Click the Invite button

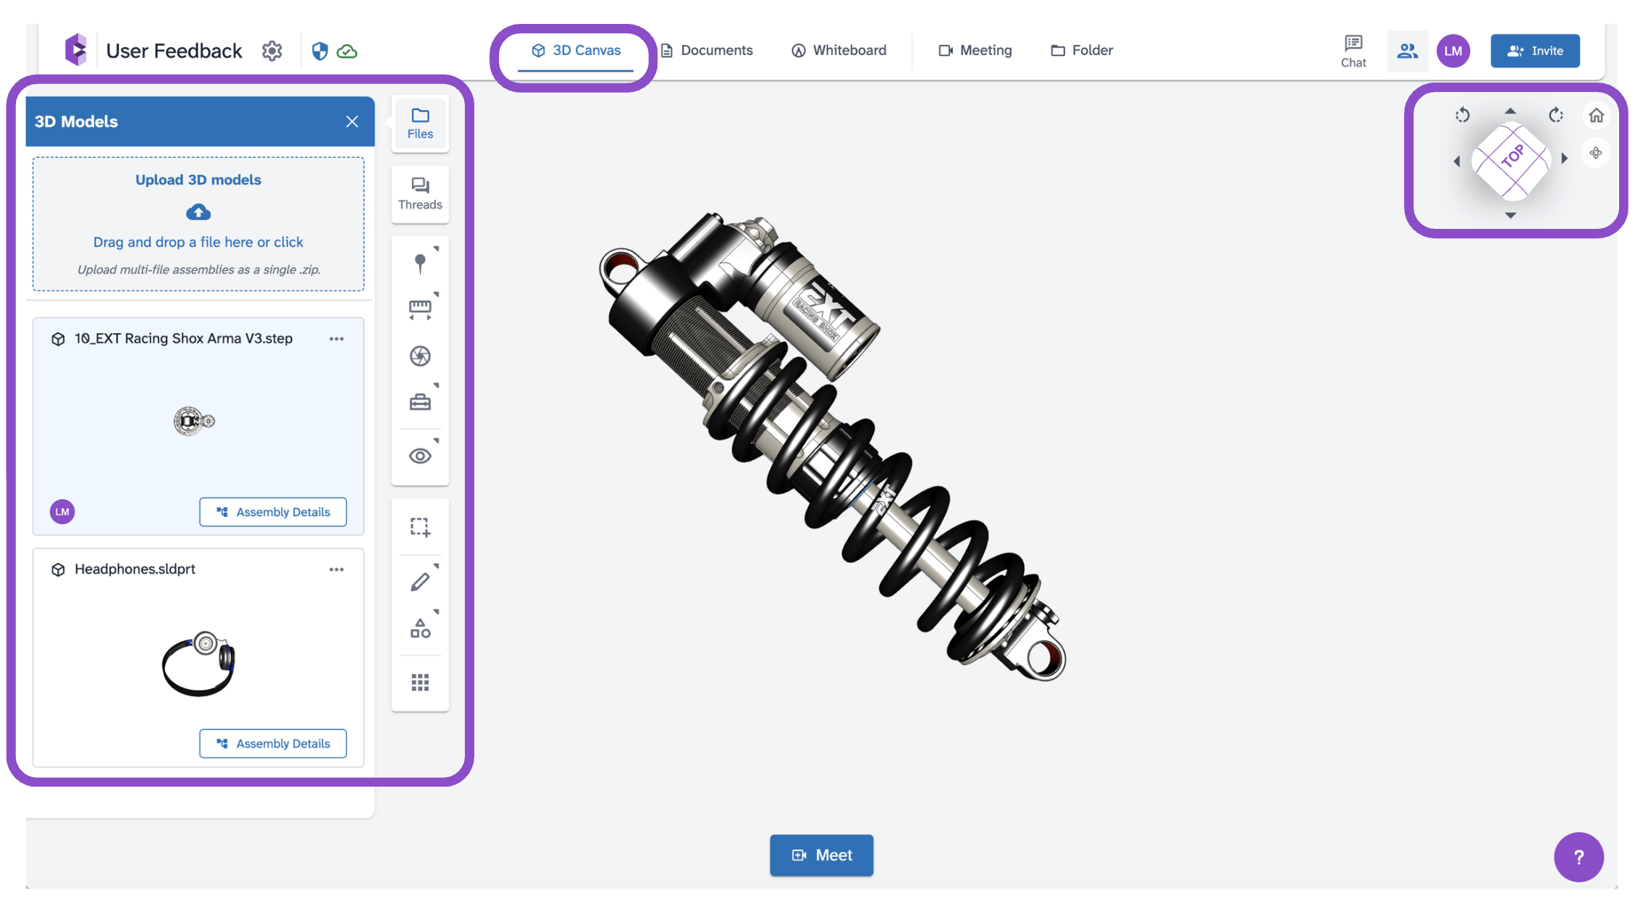click(x=1535, y=51)
